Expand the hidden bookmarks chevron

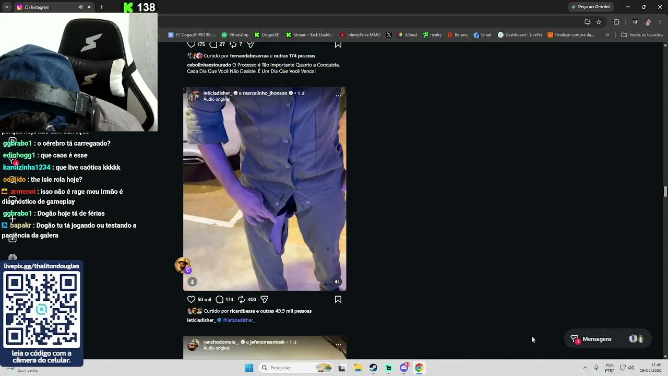[607, 35]
